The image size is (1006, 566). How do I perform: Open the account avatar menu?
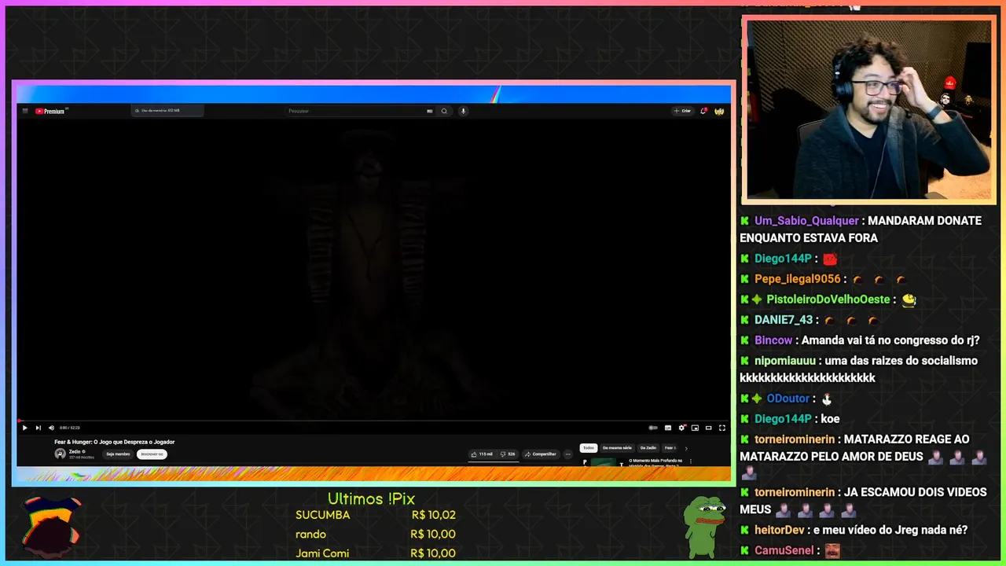point(719,111)
